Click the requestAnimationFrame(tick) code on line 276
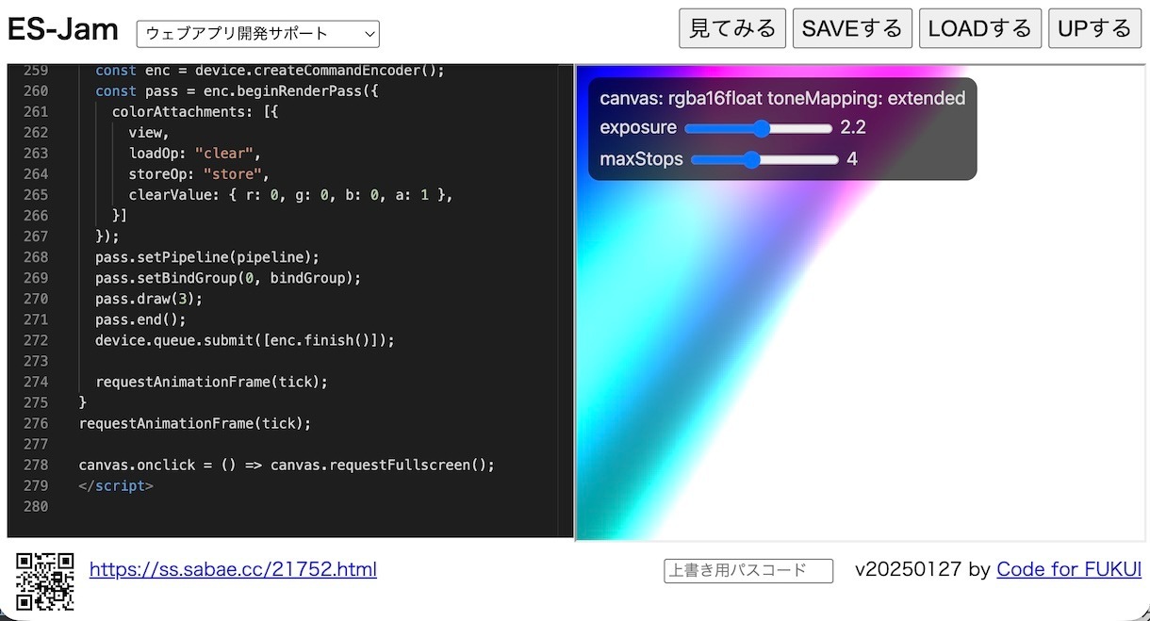 point(194,423)
